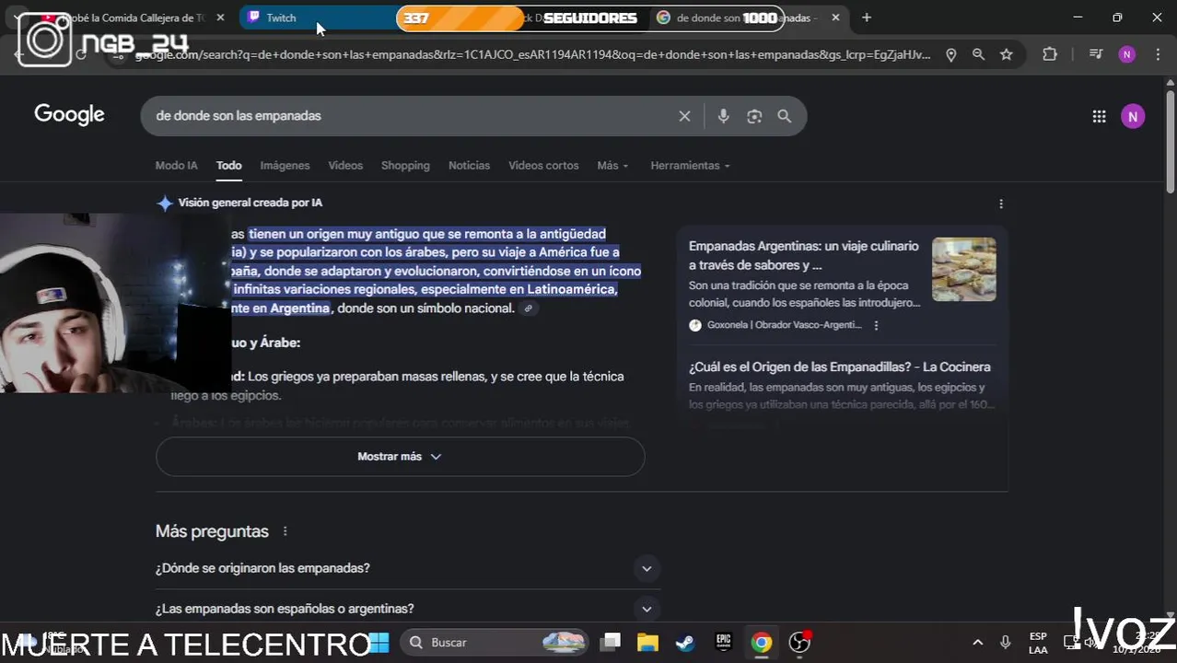Open a new browser tab
This screenshot has width=1177, height=663.
click(x=867, y=17)
